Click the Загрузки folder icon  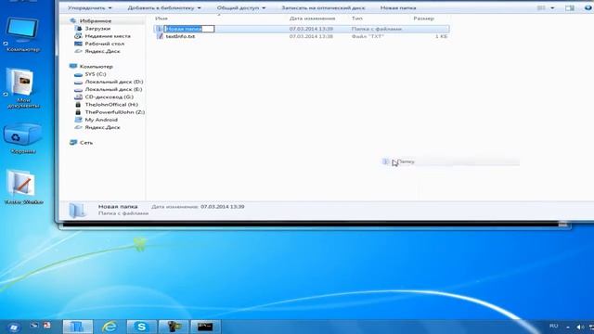(x=78, y=29)
